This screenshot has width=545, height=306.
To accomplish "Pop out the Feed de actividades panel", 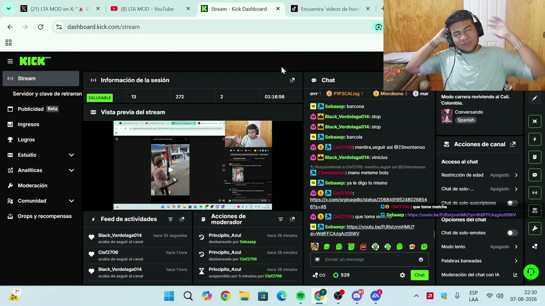I will pyautogui.click(x=182, y=219).
